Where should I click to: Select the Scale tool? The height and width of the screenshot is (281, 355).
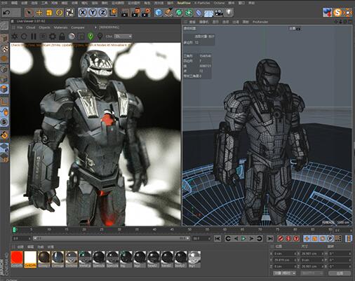(49, 12)
